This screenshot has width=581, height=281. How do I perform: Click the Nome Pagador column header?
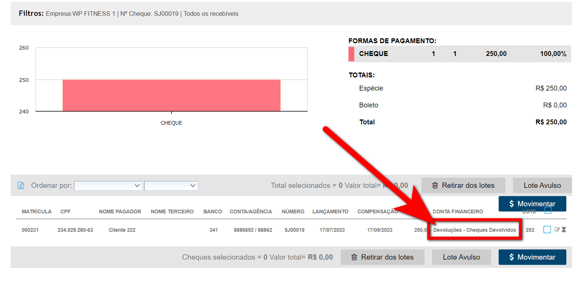120,212
